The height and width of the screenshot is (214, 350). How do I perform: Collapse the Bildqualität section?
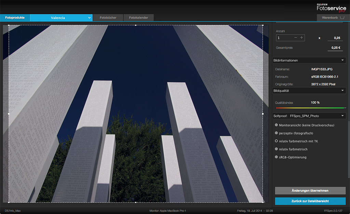[x=342, y=91]
